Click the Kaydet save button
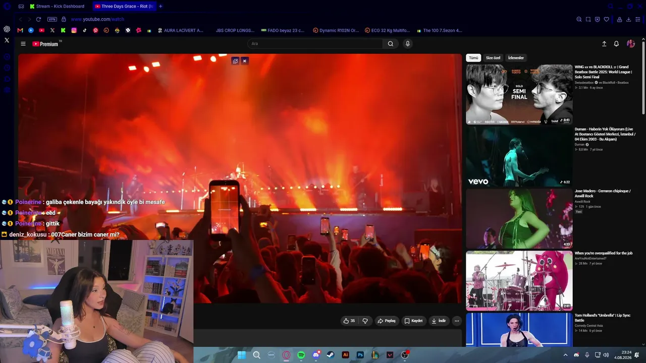 [x=413, y=321]
